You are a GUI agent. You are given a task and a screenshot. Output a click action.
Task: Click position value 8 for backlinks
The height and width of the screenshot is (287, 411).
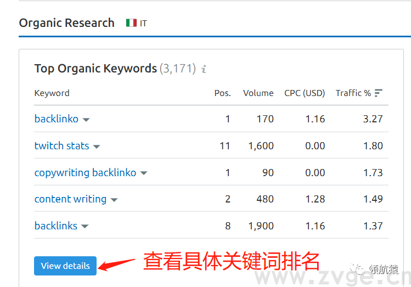pyautogui.click(x=228, y=226)
